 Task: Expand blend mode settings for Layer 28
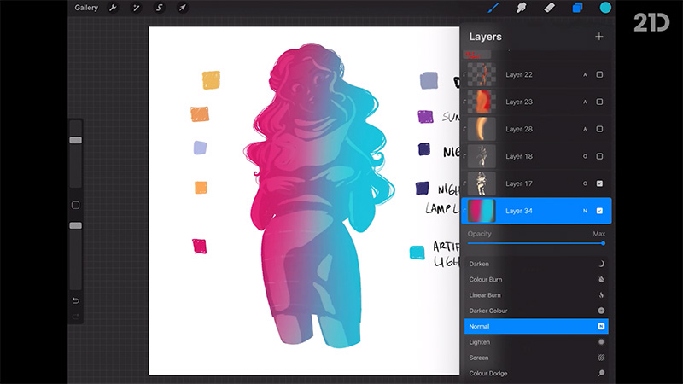(583, 129)
